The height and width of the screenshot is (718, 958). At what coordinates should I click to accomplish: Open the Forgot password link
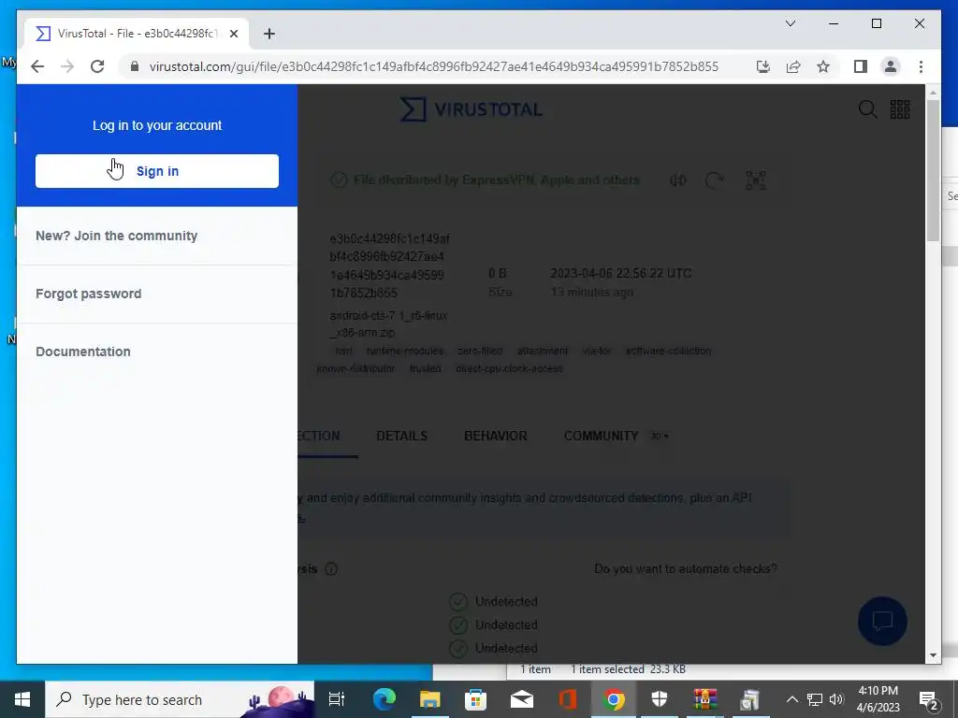pyautogui.click(x=89, y=294)
